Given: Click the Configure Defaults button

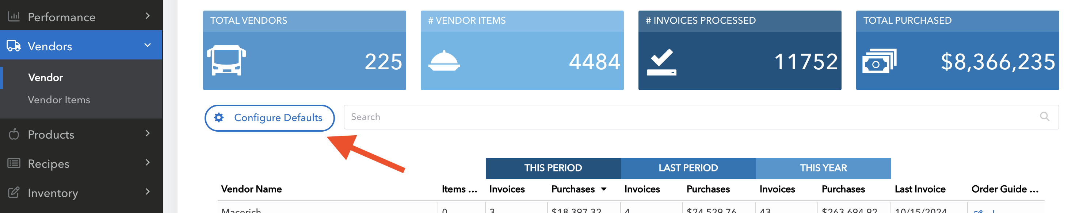Looking at the screenshot, I should pyautogui.click(x=270, y=118).
